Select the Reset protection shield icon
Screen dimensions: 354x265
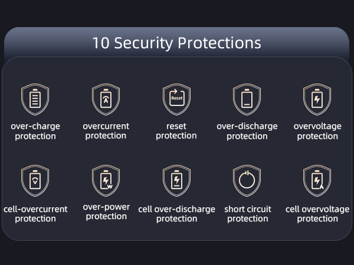point(176,100)
